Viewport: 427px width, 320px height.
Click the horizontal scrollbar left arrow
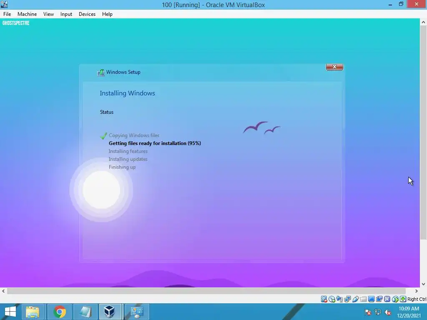[x=3, y=291]
